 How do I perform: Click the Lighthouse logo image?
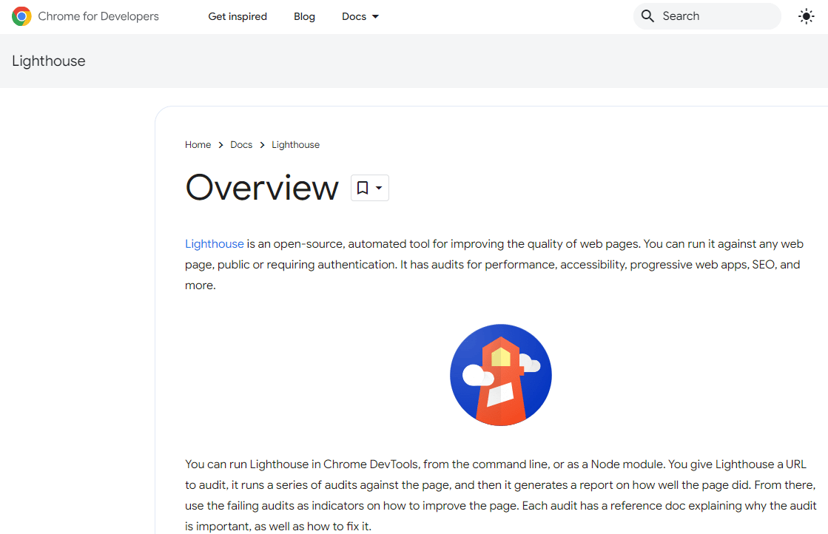coord(501,375)
